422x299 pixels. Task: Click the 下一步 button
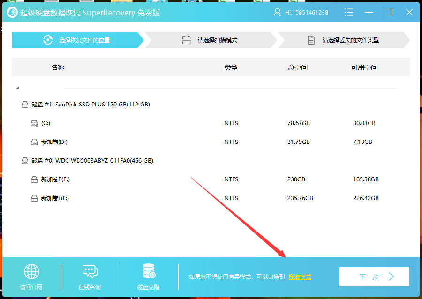click(374, 277)
